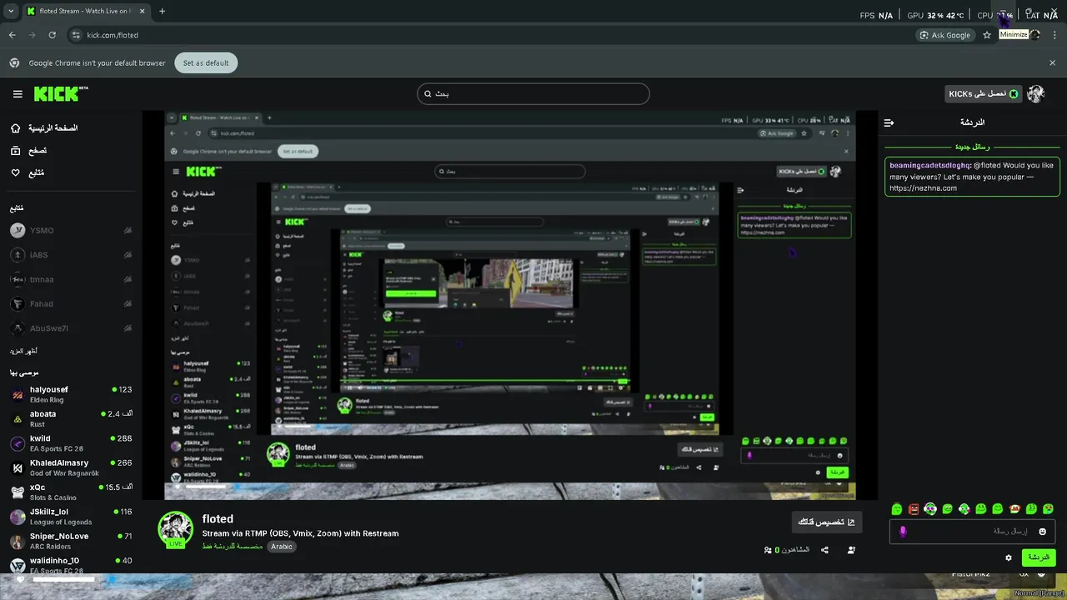Click 'Set as default' browser button
The height and width of the screenshot is (600, 1067).
coord(206,63)
